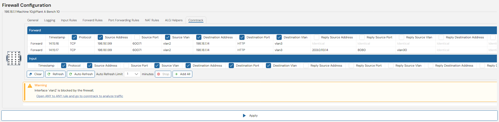Click the Apply button

pyautogui.click(x=249, y=116)
